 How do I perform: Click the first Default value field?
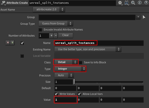point(65,88)
